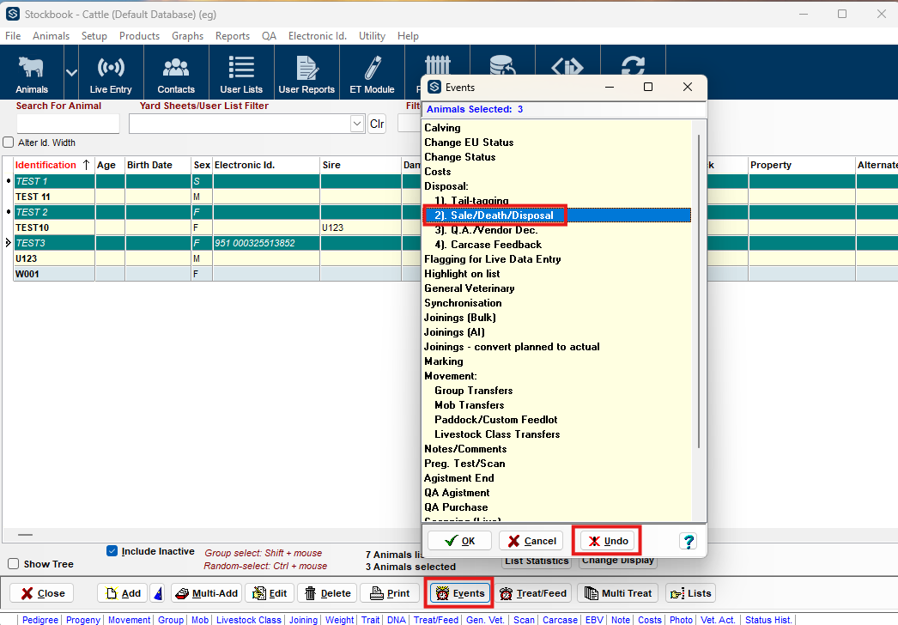Expand the Animals toolbar dropdown arrow
898x625 pixels.
pos(71,73)
